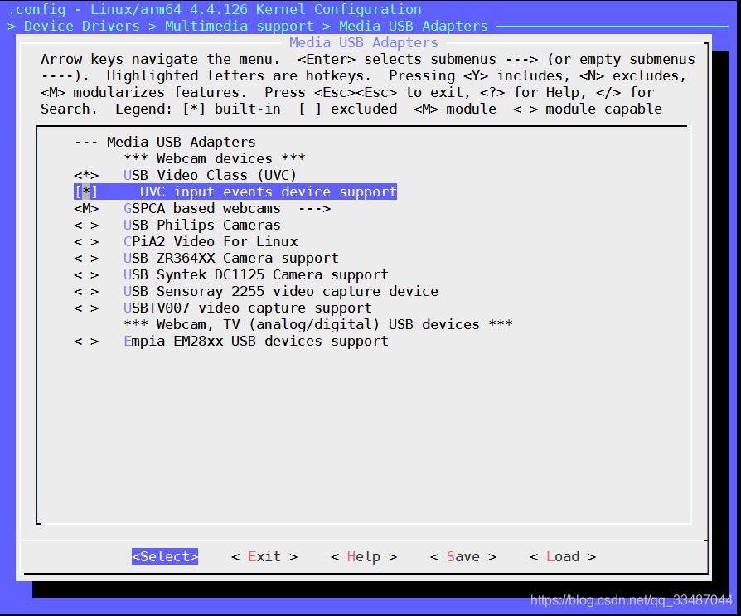Toggle Empia EM28xx USB devices marker
741x616 pixels.
[x=86, y=342]
